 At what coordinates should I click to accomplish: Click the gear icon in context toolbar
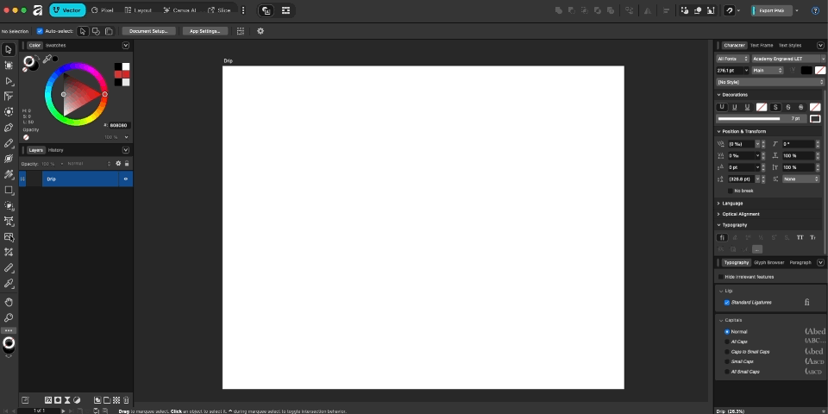coord(260,31)
